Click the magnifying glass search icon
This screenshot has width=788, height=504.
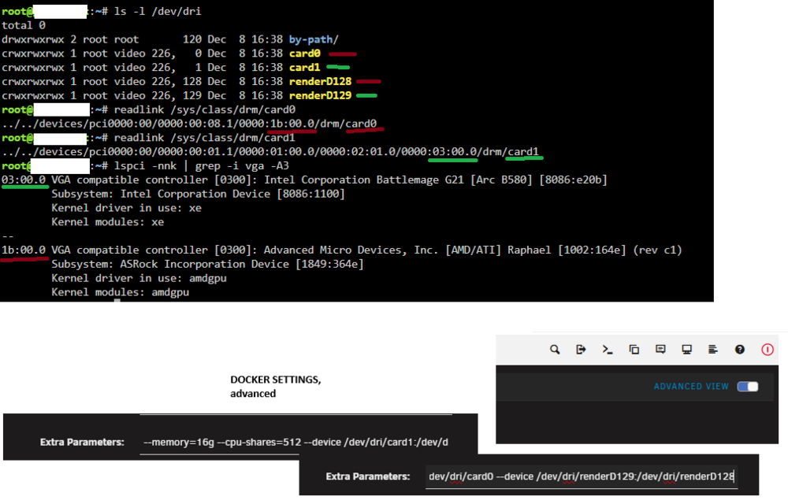coord(554,350)
